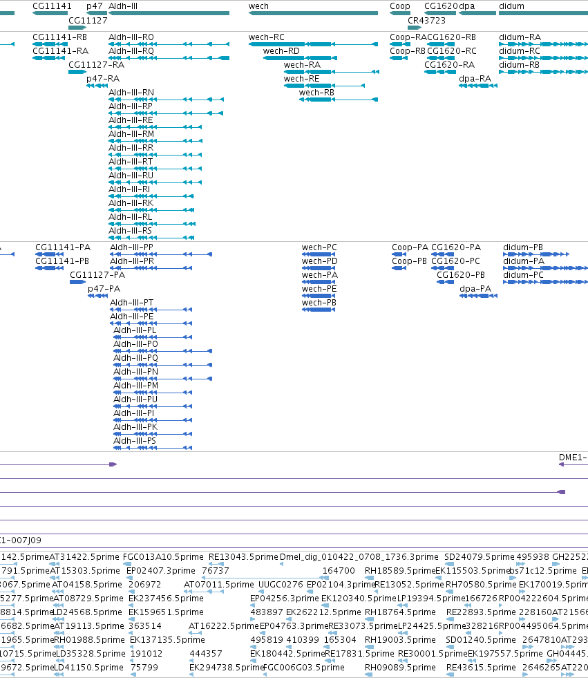
Task: Click EST EK294738.5prime
Action: (x=227, y=668)
